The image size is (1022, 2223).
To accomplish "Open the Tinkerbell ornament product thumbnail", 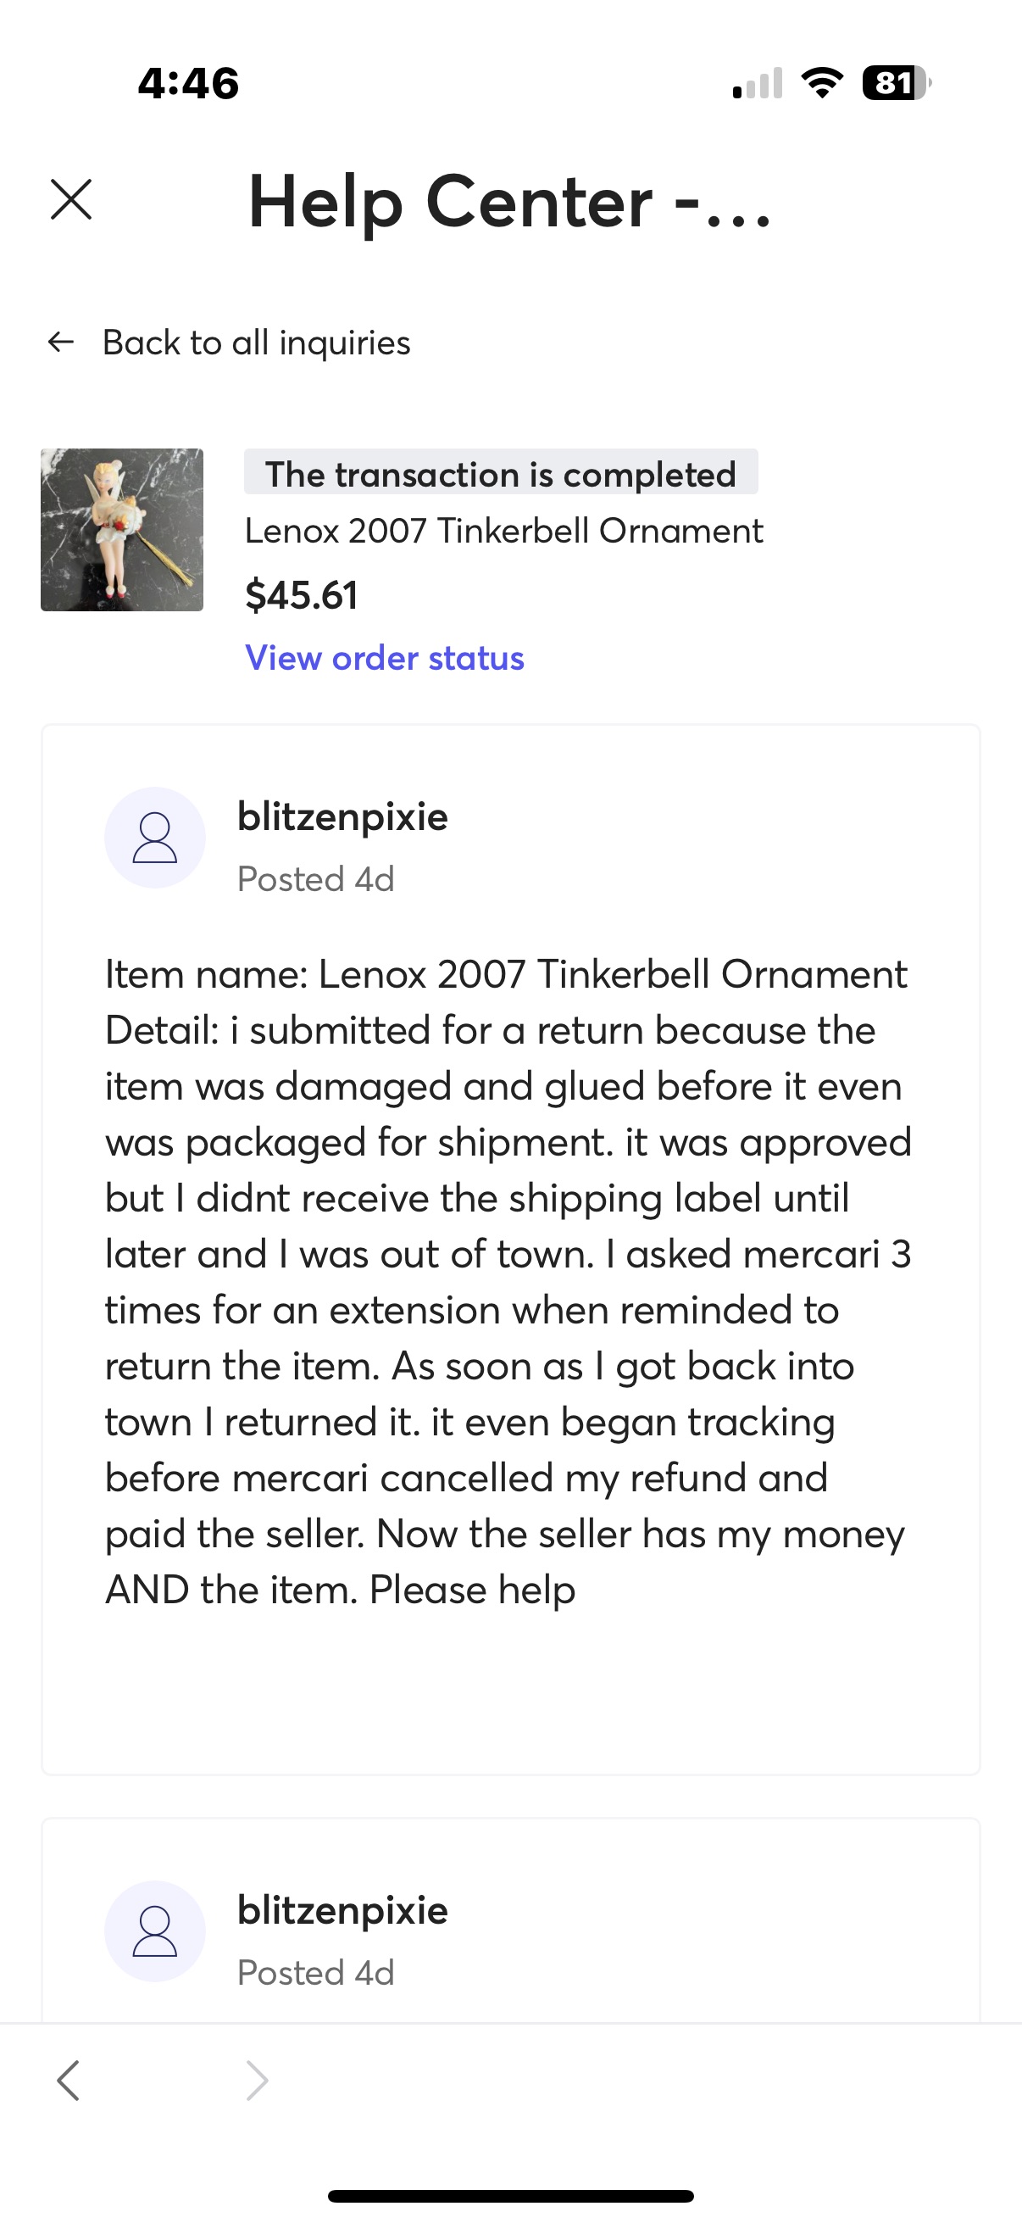I will [x=123, y=530].
